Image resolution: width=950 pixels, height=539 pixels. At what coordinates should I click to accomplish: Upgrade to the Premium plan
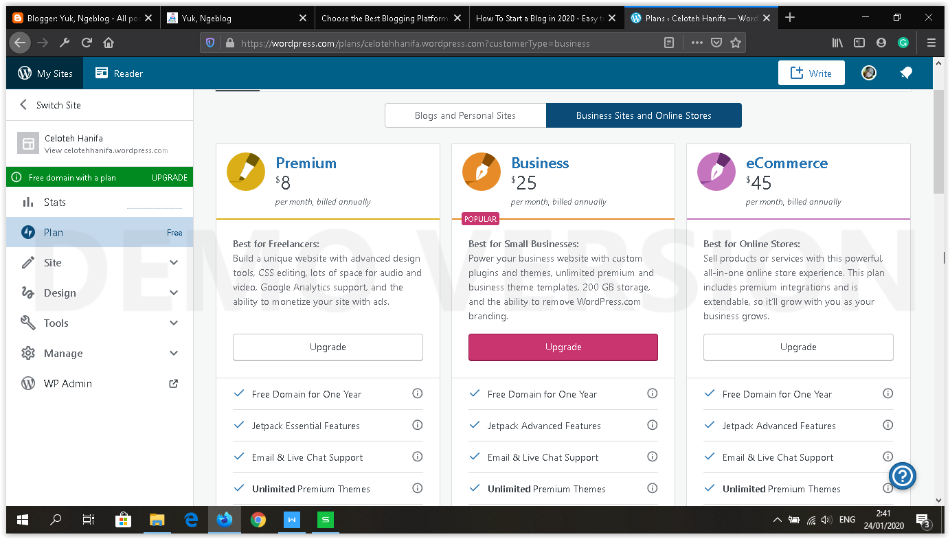(328, 347)
